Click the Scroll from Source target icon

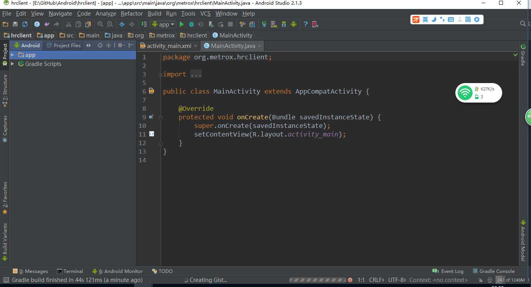coord(100,45)
